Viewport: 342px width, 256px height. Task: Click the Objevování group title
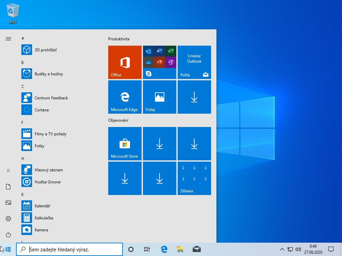(x=118, y=120)
